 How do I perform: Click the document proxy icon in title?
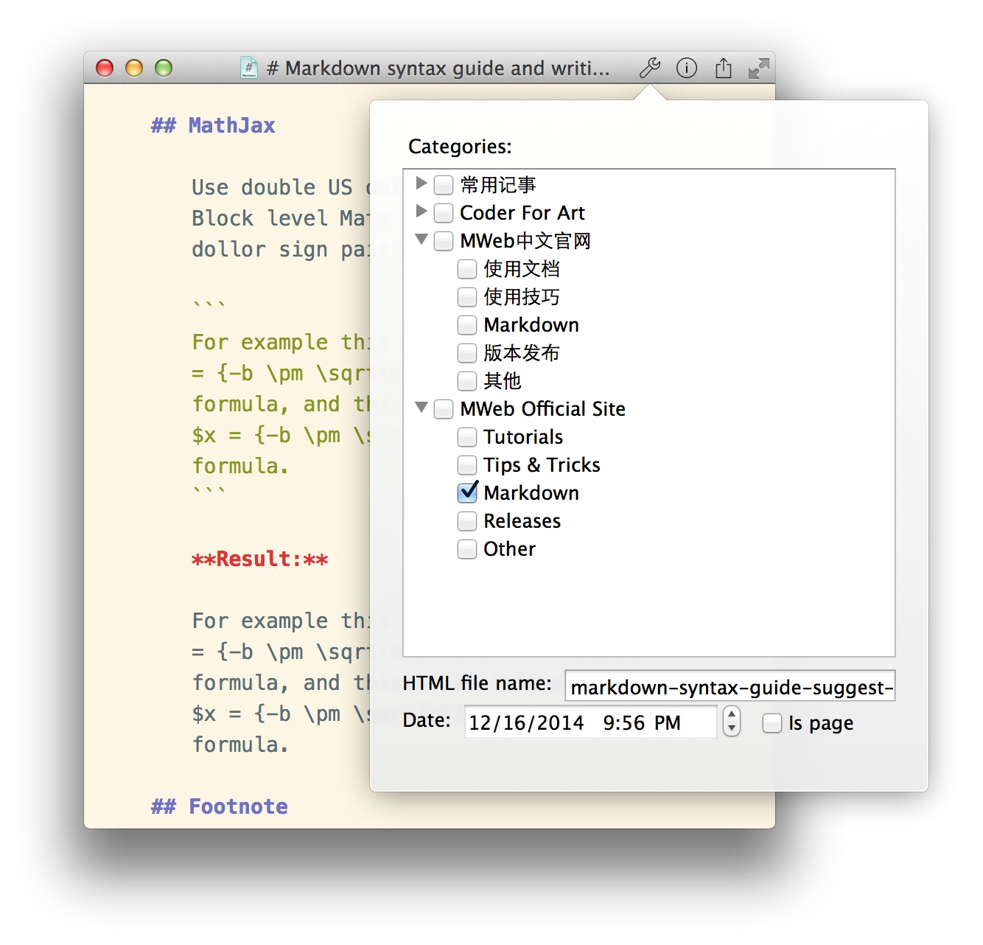tap(249, 68)
